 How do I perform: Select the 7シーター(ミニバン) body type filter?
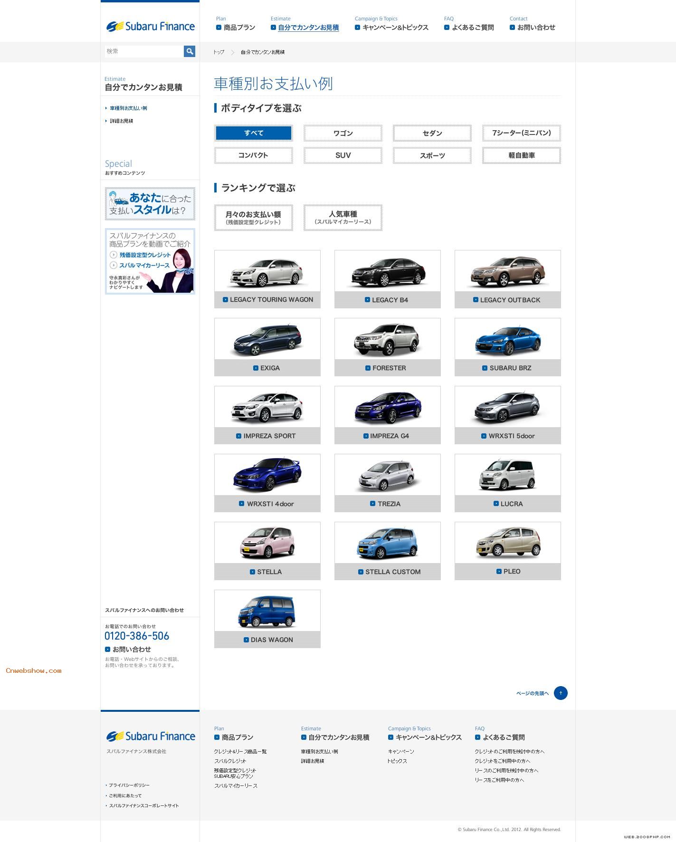pyautogui.click(x=522, y=133)
